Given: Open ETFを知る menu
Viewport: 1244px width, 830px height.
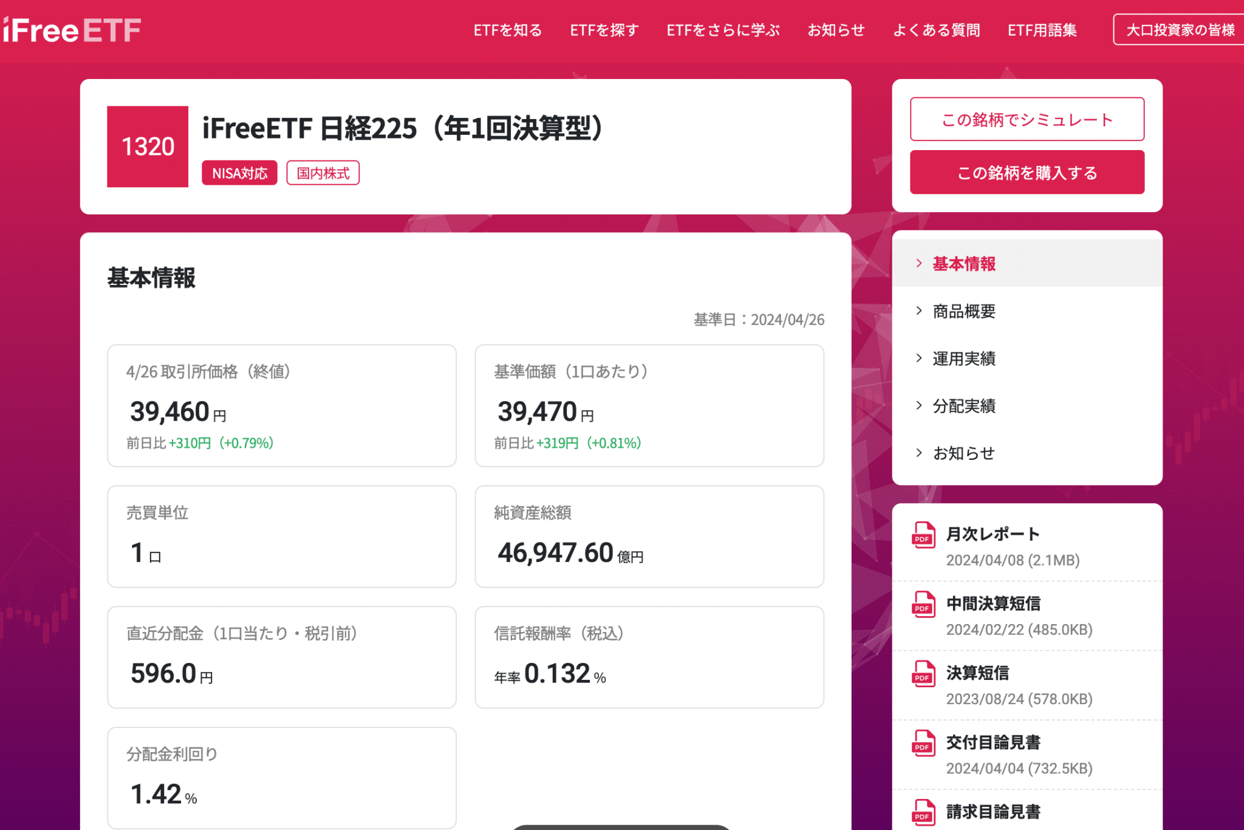Looking at the screenshot, I should click(x=508, y=30).
